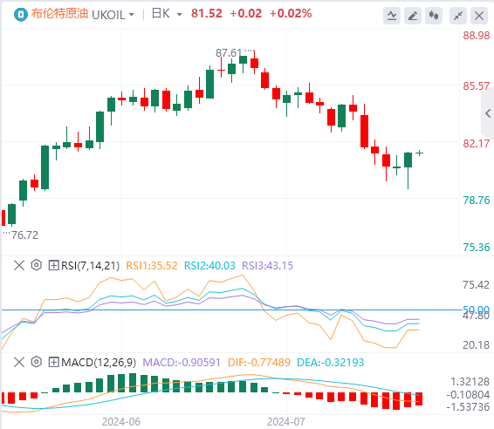Remove the MACD indicator panel

tap(19, 362)
